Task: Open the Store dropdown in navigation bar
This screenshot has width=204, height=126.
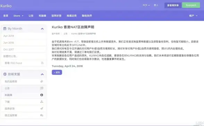Action: pos(18,16)
